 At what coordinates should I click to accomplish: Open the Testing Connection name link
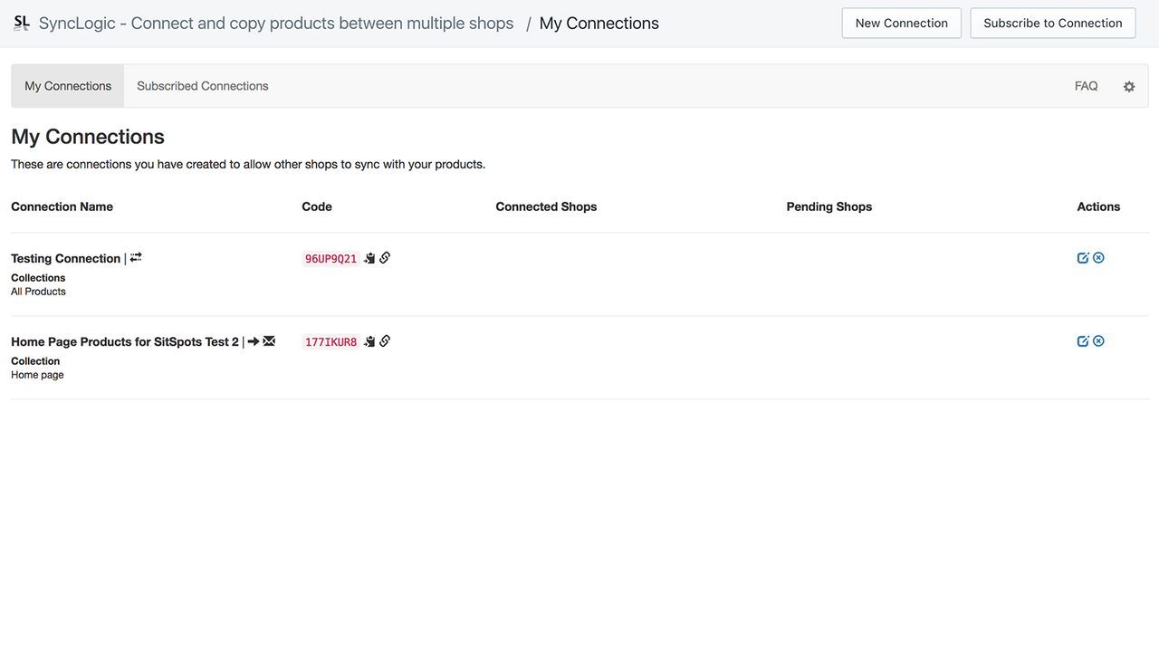pos(65,258)
